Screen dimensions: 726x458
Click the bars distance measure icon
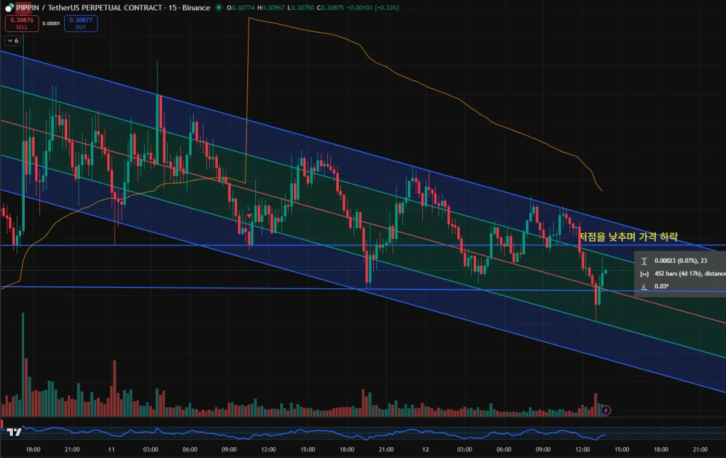pyautogui.click(x=644, y=274)
